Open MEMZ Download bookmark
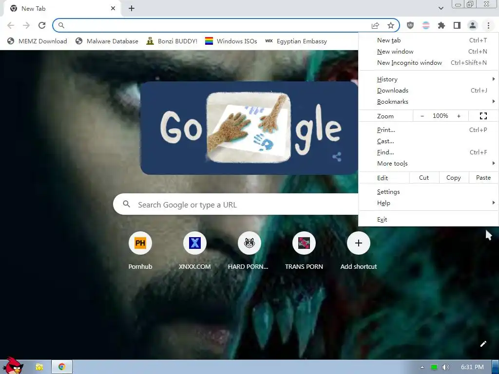Image resolution: width=499 pixels, height=374 pixels. coord(37,41)
